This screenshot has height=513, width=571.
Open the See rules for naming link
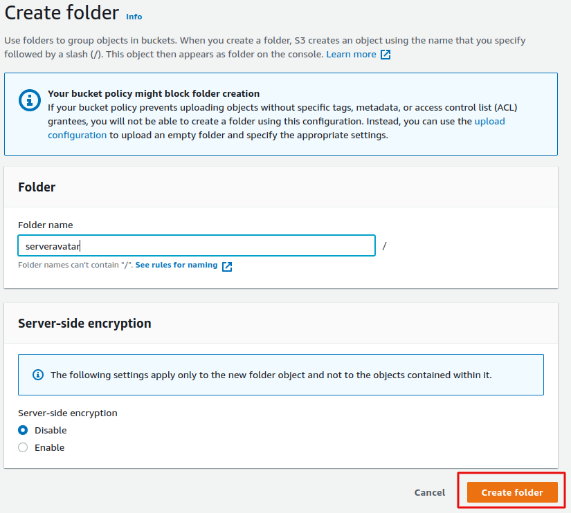pos(176,265)
